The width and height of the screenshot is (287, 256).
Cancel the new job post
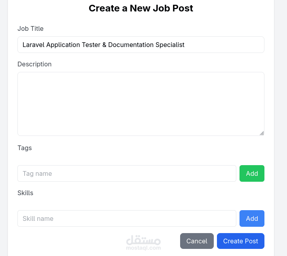tap(197, 241)
